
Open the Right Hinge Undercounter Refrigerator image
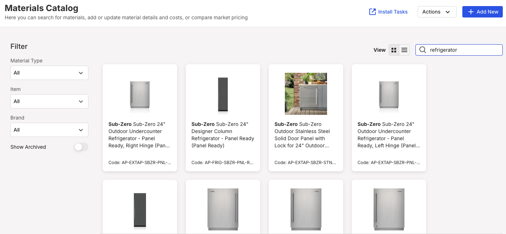tap(140, 94)
